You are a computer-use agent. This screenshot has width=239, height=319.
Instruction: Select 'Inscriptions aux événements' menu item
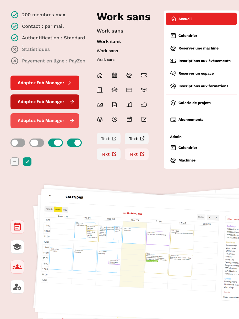click(x=201, y=61)
